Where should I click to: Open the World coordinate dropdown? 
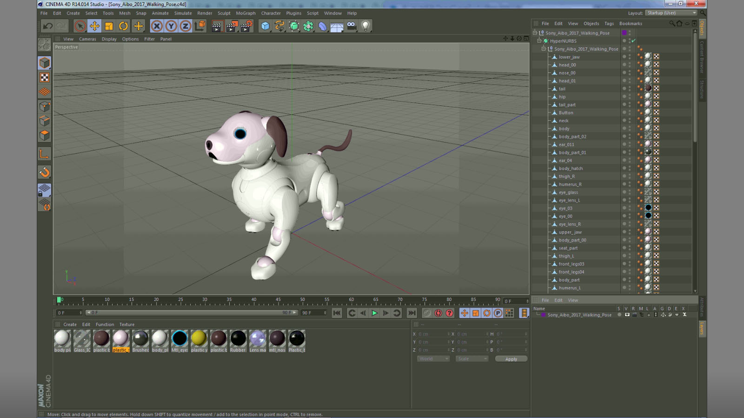point(433,359)
